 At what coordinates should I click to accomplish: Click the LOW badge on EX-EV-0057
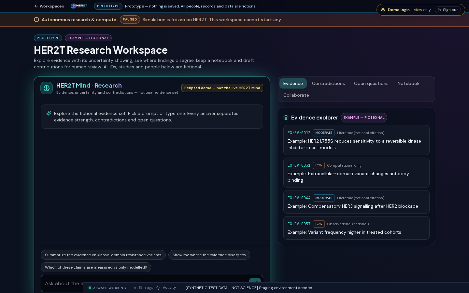tap(319, 224)
